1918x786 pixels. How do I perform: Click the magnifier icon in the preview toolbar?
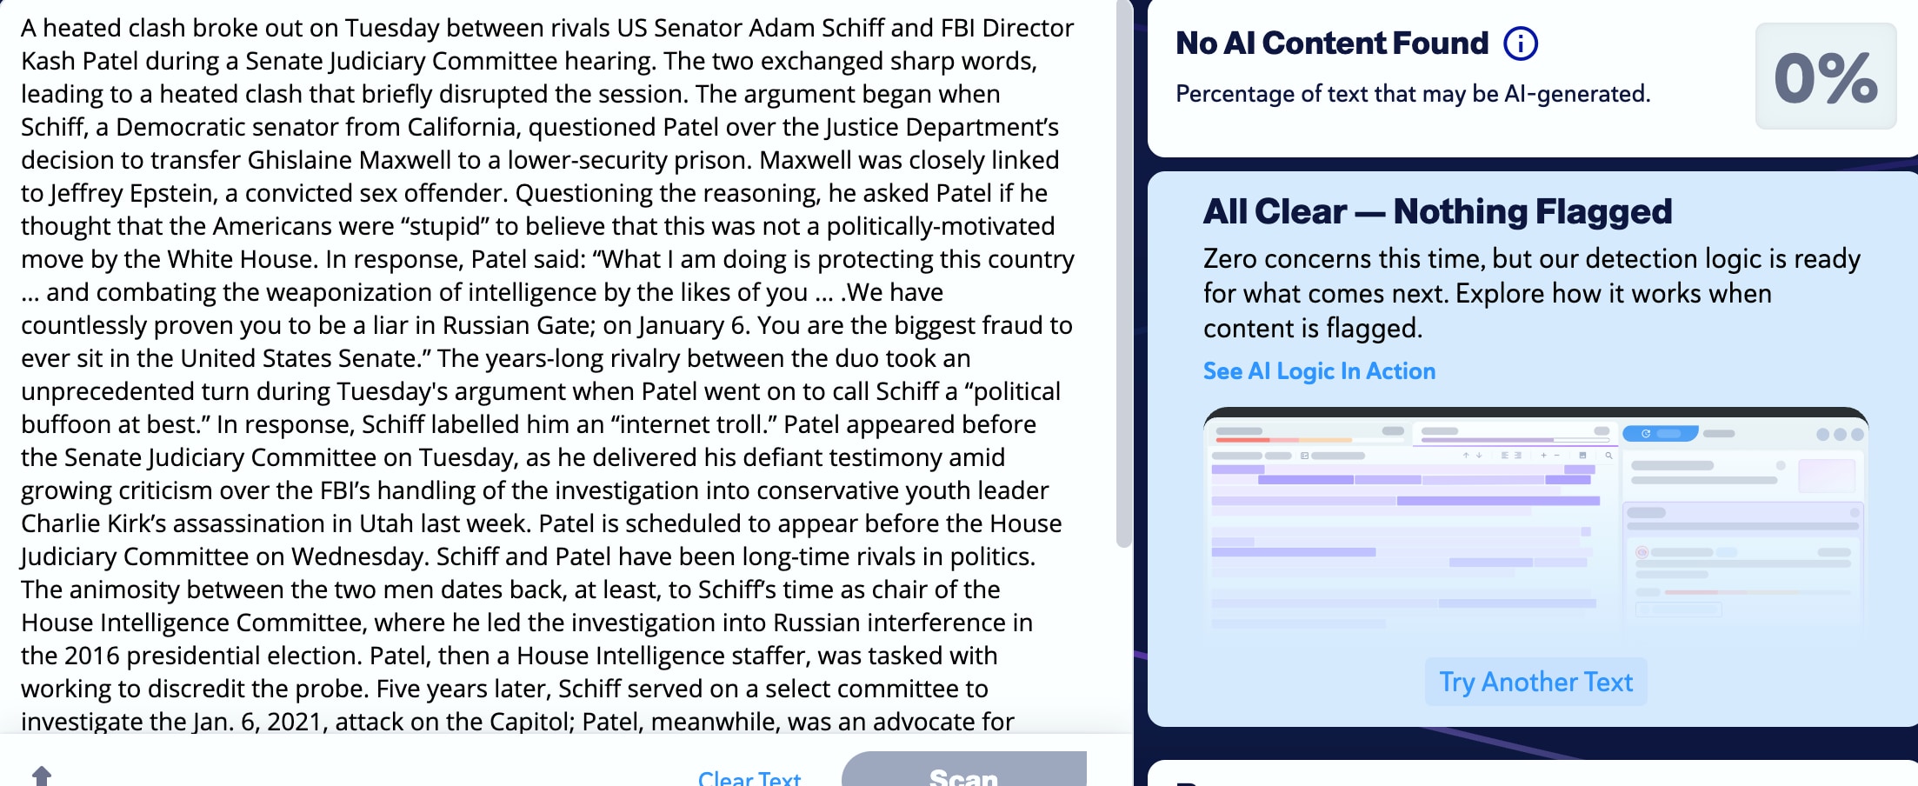pos(1608,455)
